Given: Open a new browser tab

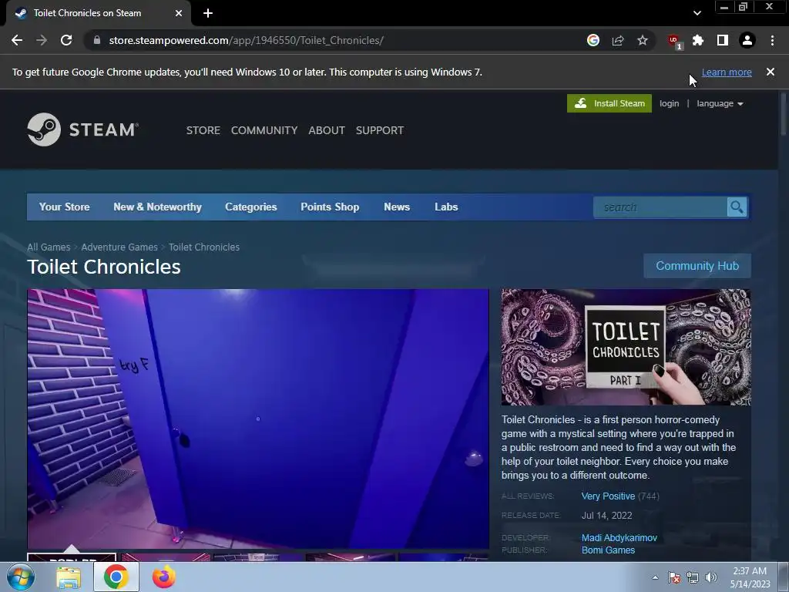Looking at the screenshot, I should click(208, 13).
